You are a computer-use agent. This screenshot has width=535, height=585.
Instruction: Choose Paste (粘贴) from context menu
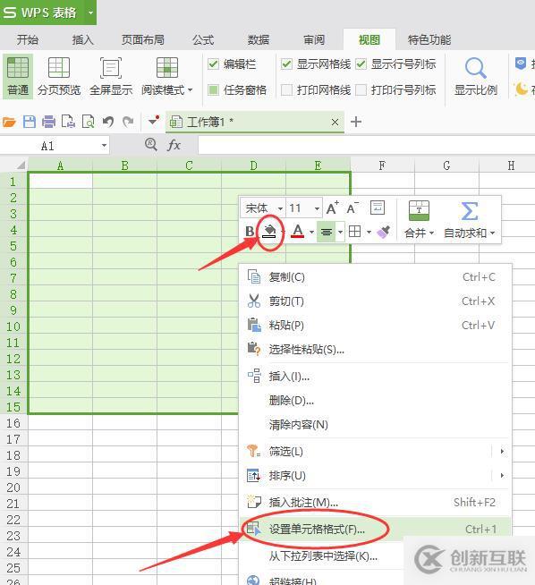pyautogui.click(x=375, y=325)
